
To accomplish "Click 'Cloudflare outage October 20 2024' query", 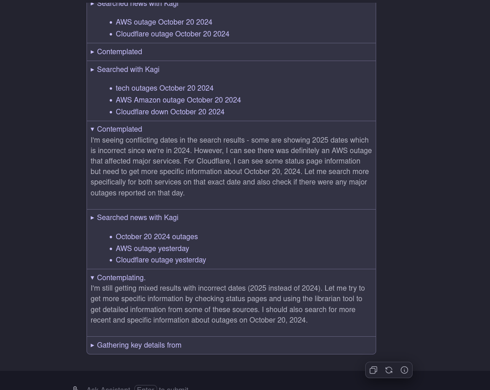I will [172, 34].
